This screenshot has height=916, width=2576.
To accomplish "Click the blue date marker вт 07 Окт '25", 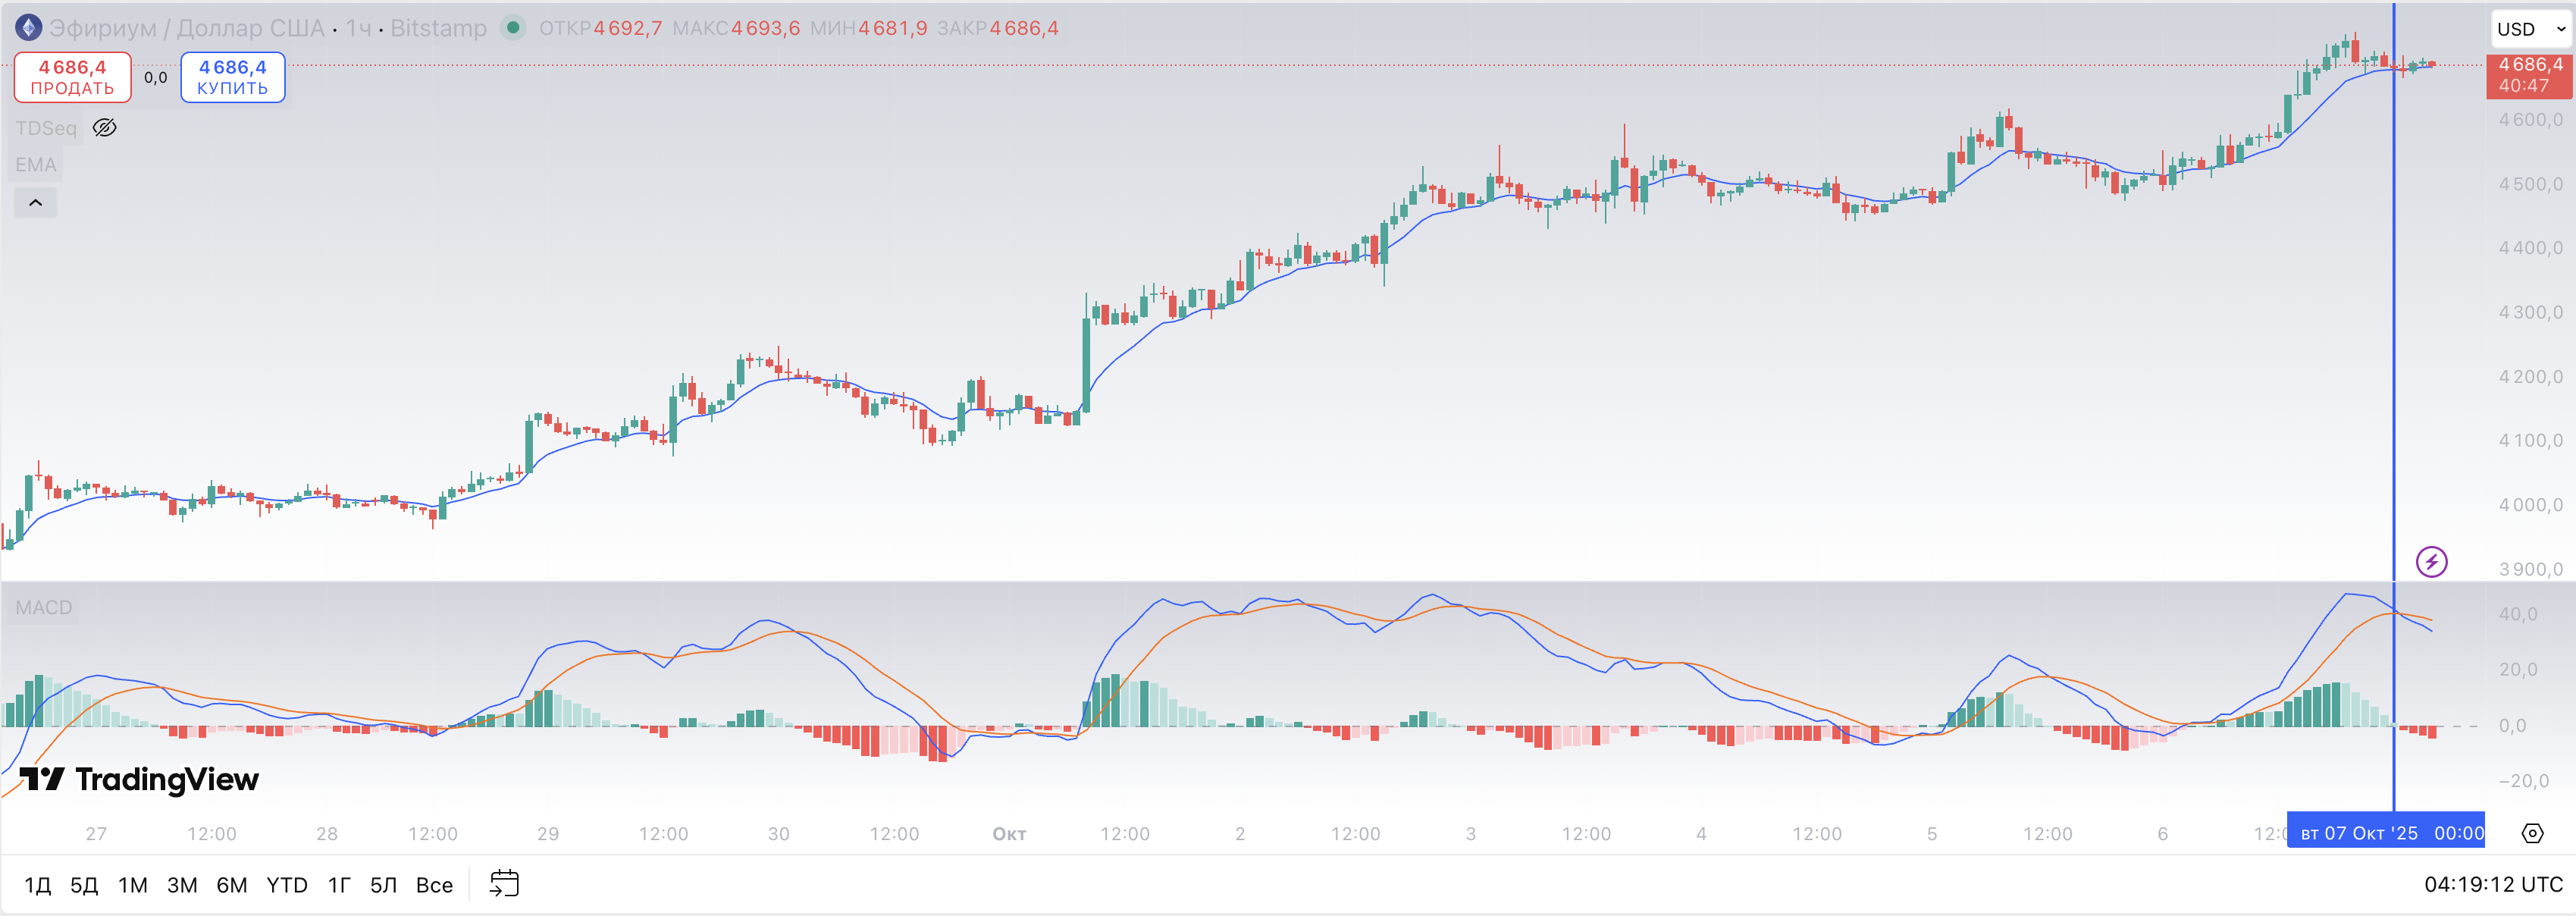I will pos(2386,833).
